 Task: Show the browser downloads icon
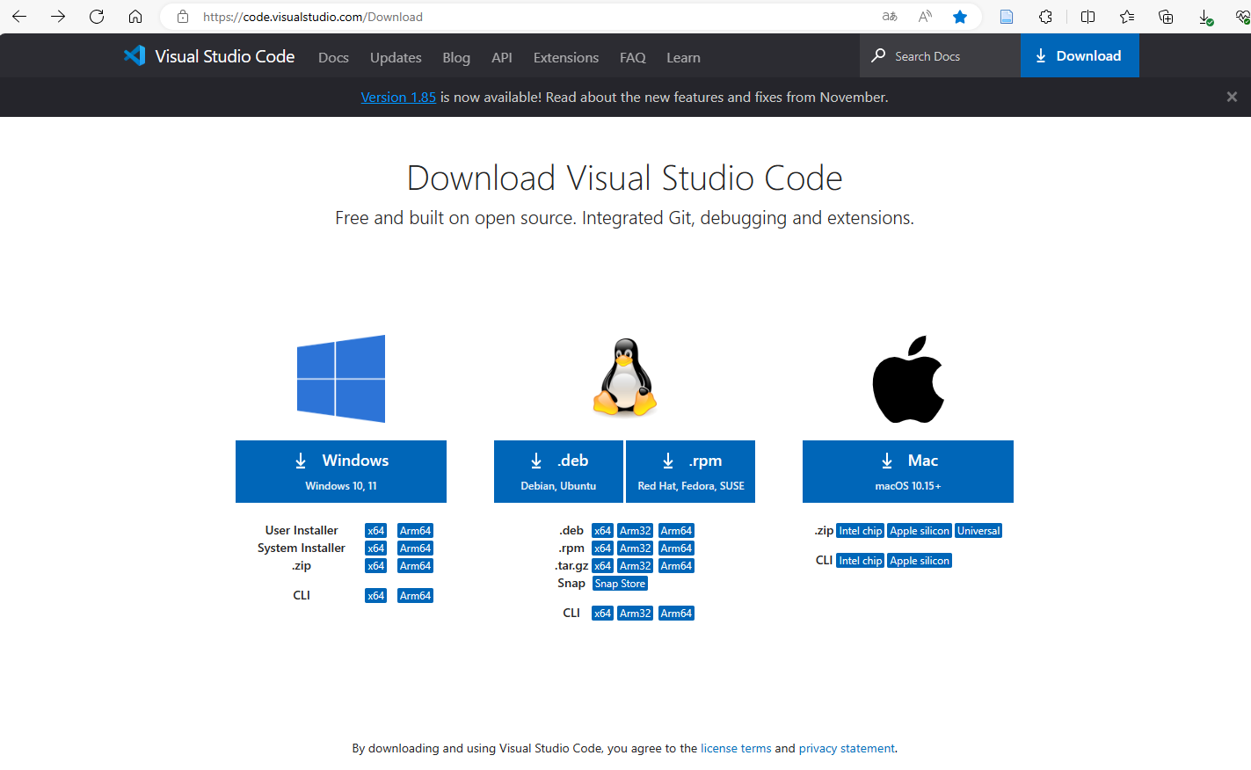[x=1205, y=17]
